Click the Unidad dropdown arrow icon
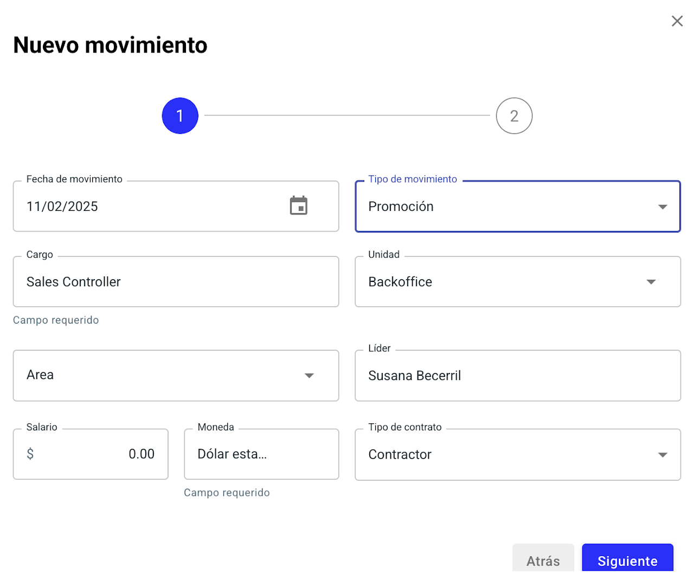 (x=651, y=282)
